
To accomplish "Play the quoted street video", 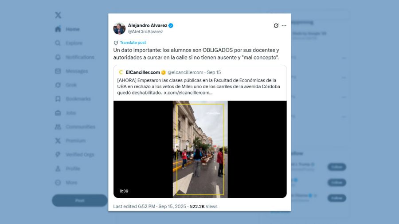I will [200, 149].
